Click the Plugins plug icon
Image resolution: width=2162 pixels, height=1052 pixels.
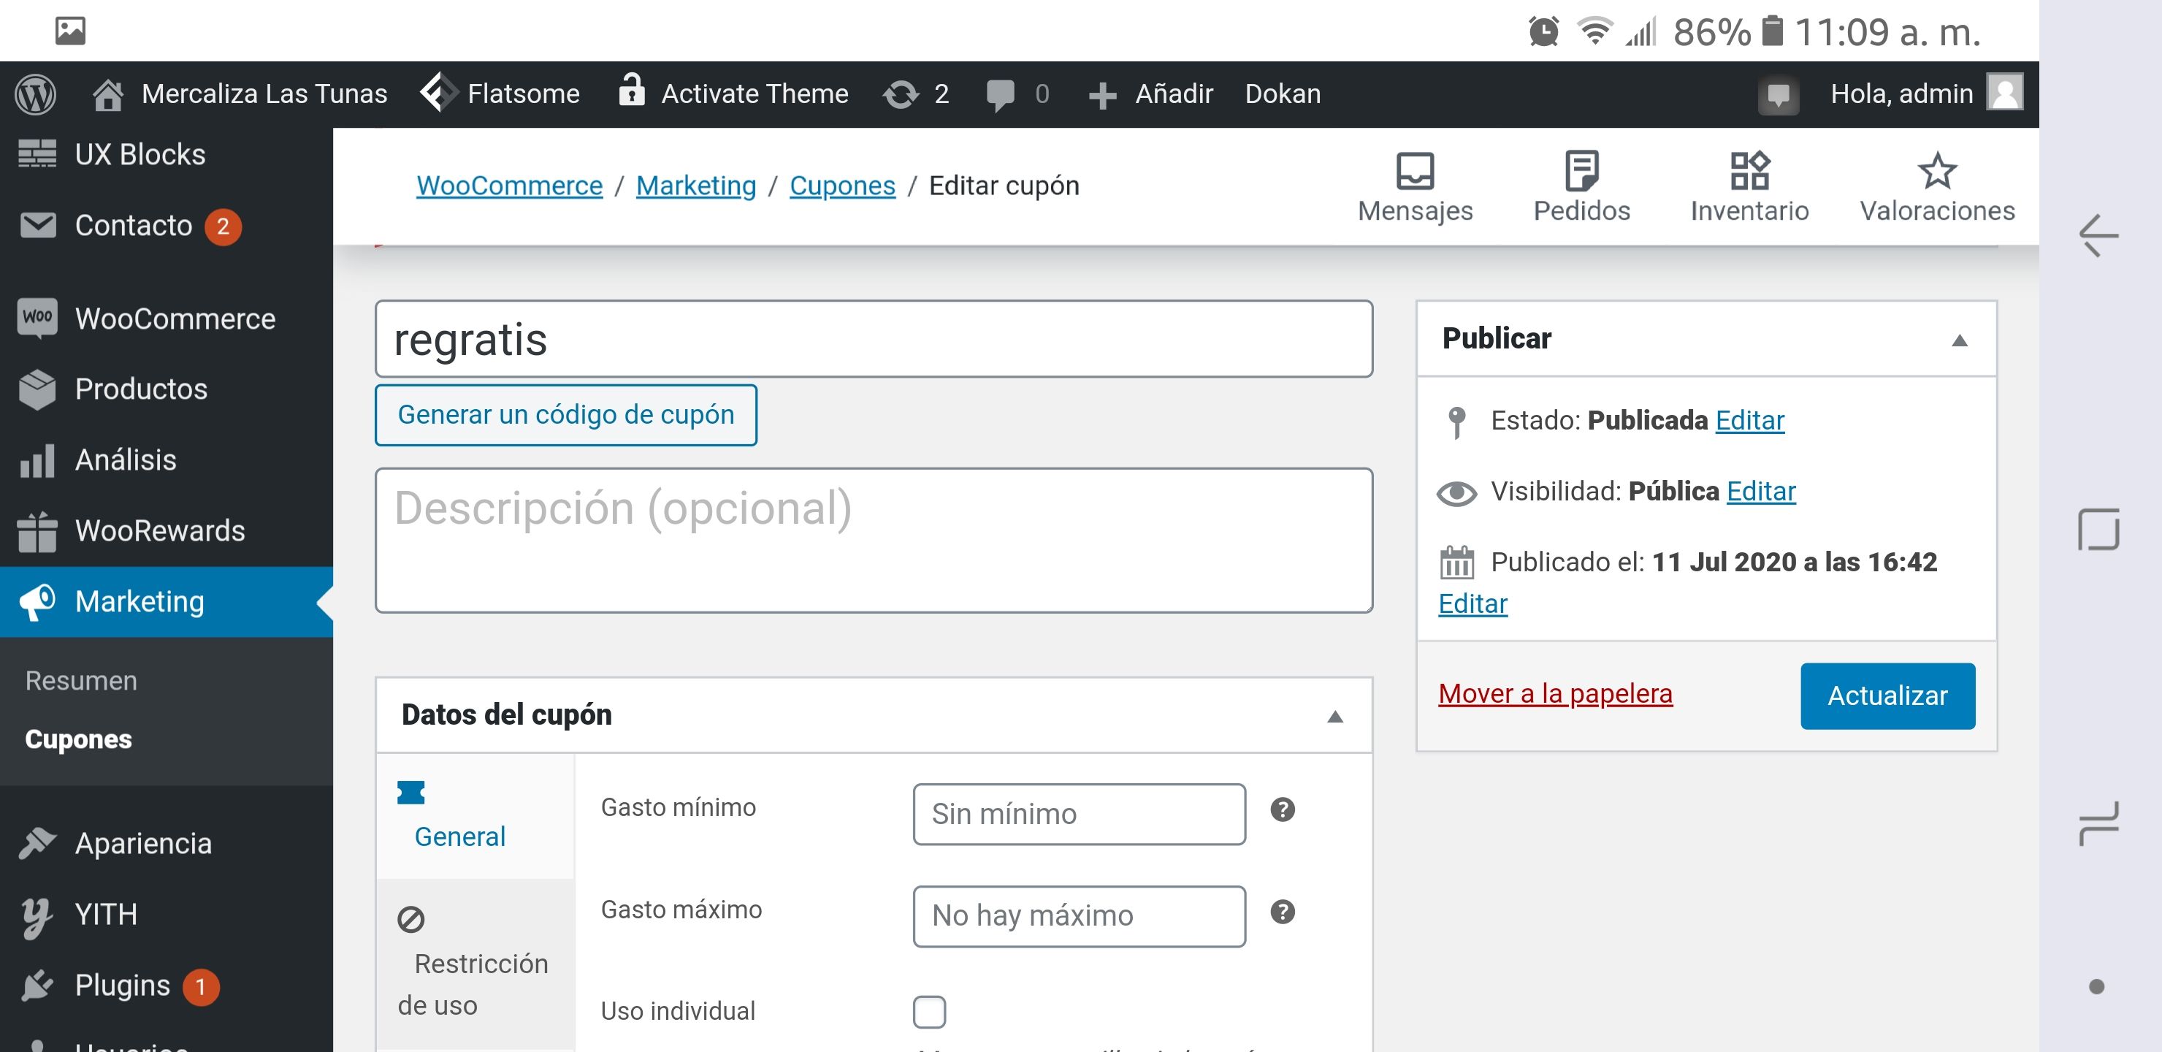38,985
